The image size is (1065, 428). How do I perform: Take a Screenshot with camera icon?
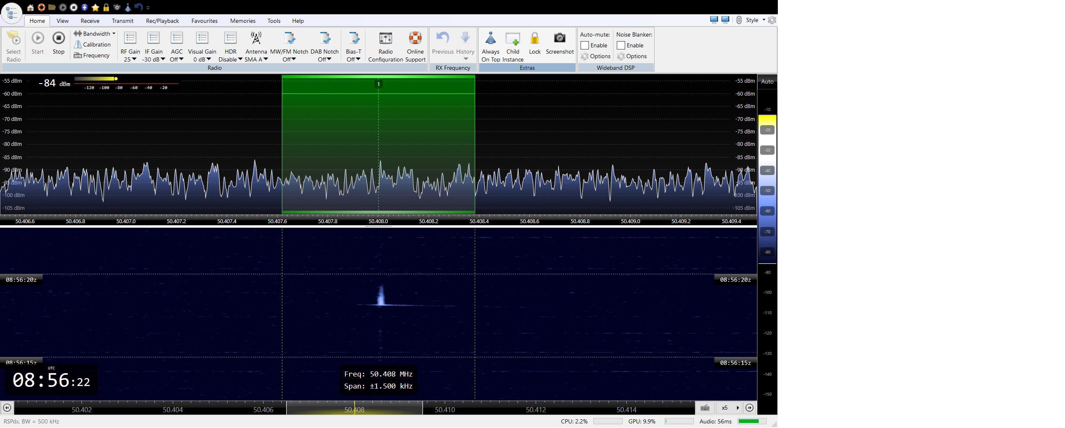[x=559, y=39]
